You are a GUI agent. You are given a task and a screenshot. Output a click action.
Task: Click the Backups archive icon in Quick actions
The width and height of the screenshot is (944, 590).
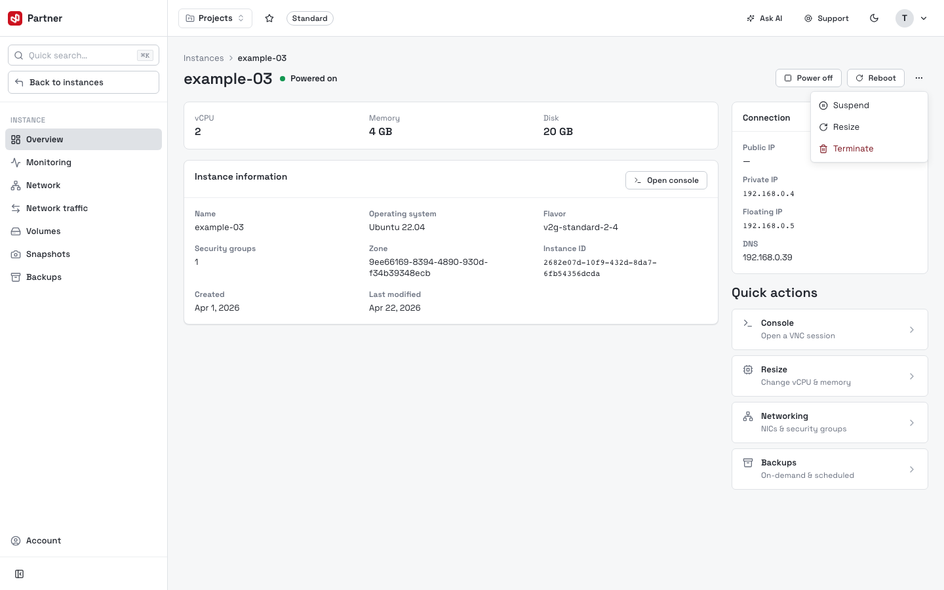tap(748, 463)
